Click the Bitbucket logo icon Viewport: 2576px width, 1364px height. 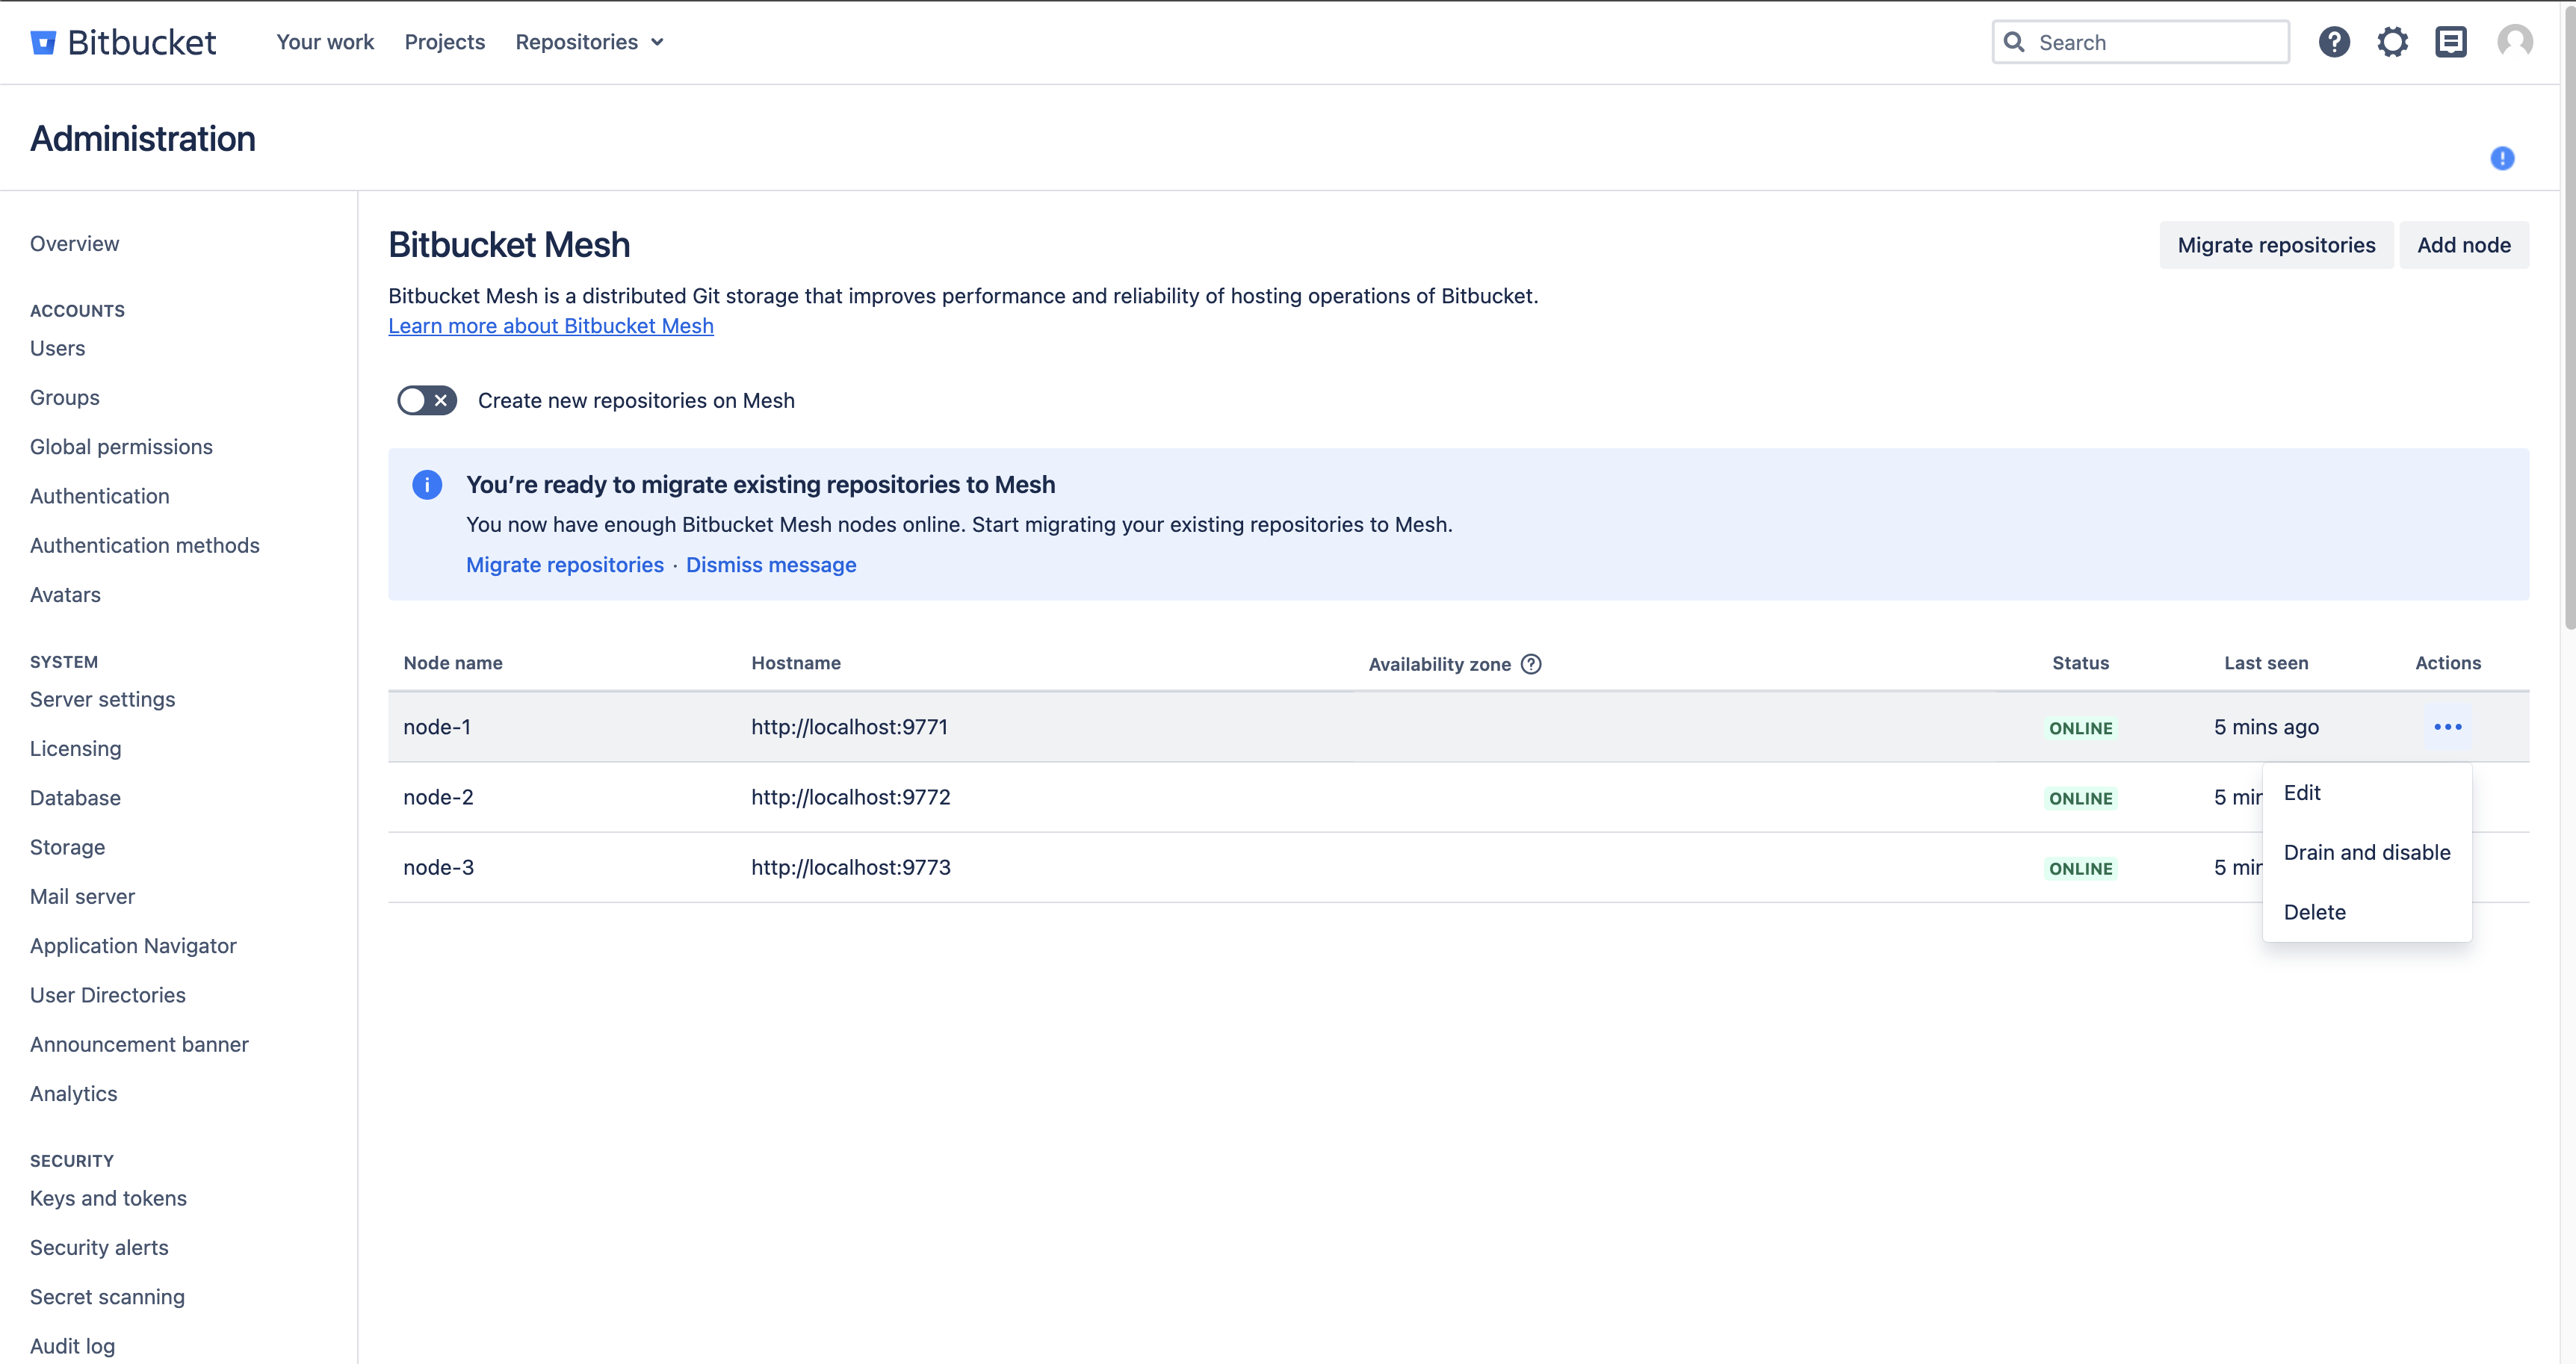pyautogui.click(x=44, y=41)
